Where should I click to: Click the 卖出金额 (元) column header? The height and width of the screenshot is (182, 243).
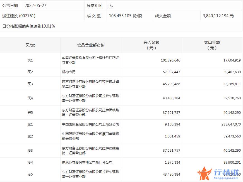tap(212, 45)
